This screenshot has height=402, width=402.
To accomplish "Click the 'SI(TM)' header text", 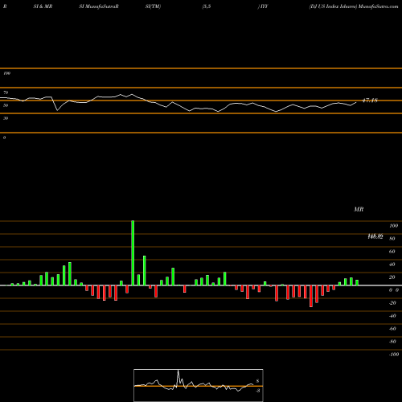I will click(x=153, y=6).
